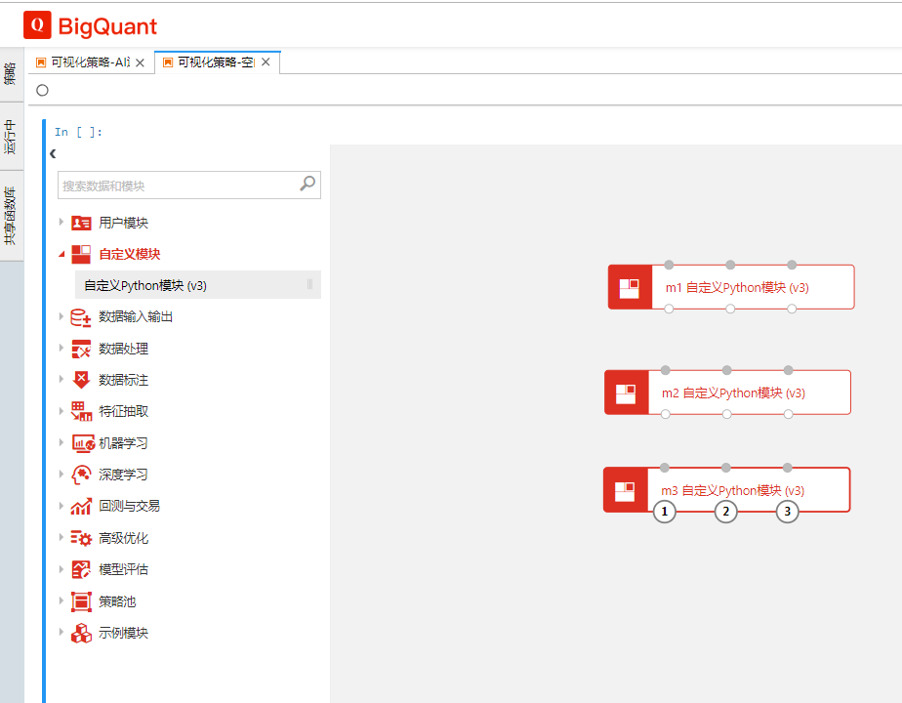The width and height of the screenshot is (902, 703).
Task: Expand the 模型评估 tree arrow
Action: tap(61, 569)
